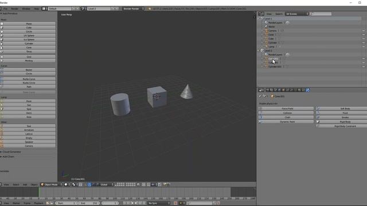367x206 pixels.
Task: Click the World icon in the outliner
Action: [266, 27]
